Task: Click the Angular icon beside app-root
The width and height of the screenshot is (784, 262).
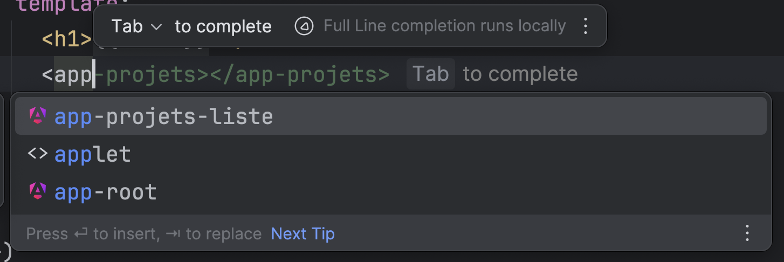Action: click(37, 191)
